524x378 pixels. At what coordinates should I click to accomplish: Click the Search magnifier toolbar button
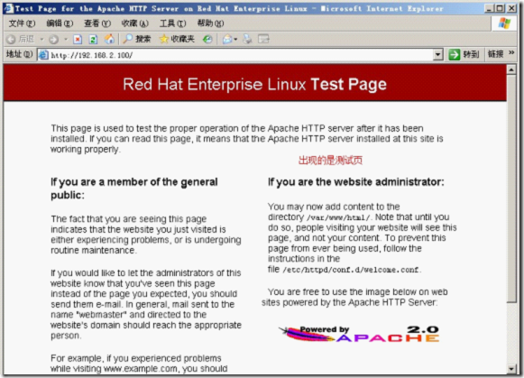[x=137, y=39]
